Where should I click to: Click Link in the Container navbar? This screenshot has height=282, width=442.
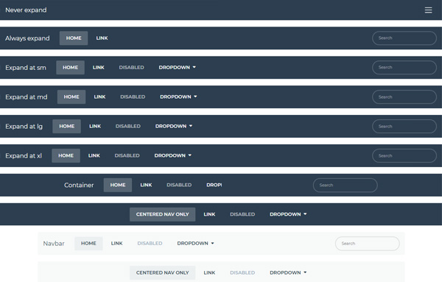pos(146,185)
